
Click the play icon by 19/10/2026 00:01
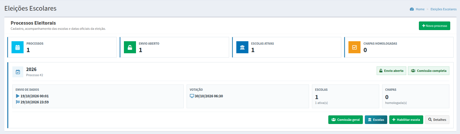click(18, 96)
